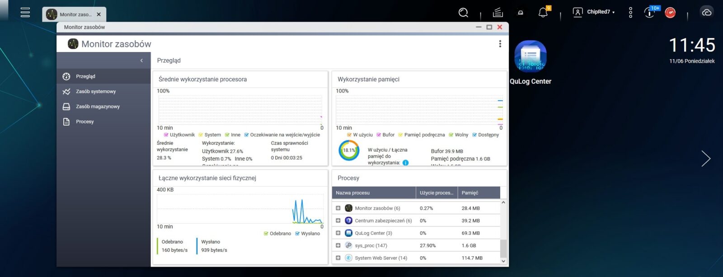Image resolution: width=723 pixels, height=277 pixels.
Task: Click the myQNAPcloud cloud icon
Action: (x=707, y=13)
